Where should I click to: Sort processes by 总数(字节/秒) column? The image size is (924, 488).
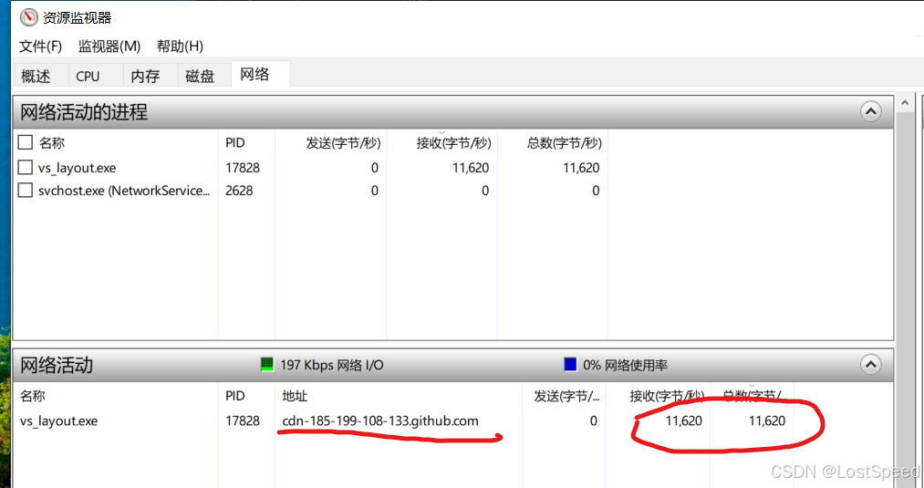point(564,142)
